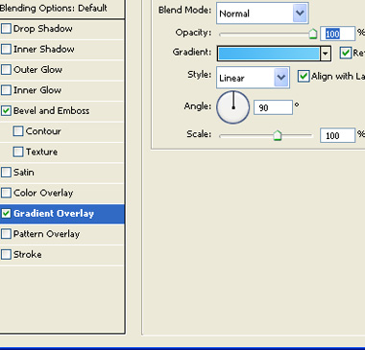Select the Drop Shadow style label
The width and height of the screenshot is (365, 350).
[43, 29]
